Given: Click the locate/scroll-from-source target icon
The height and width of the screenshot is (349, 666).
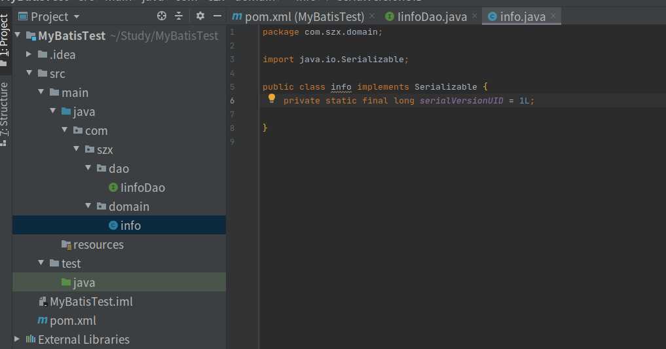Looking at the screenshot, I should point(161,16).
